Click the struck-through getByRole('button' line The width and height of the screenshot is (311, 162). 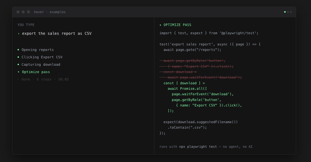coord(192,61)
